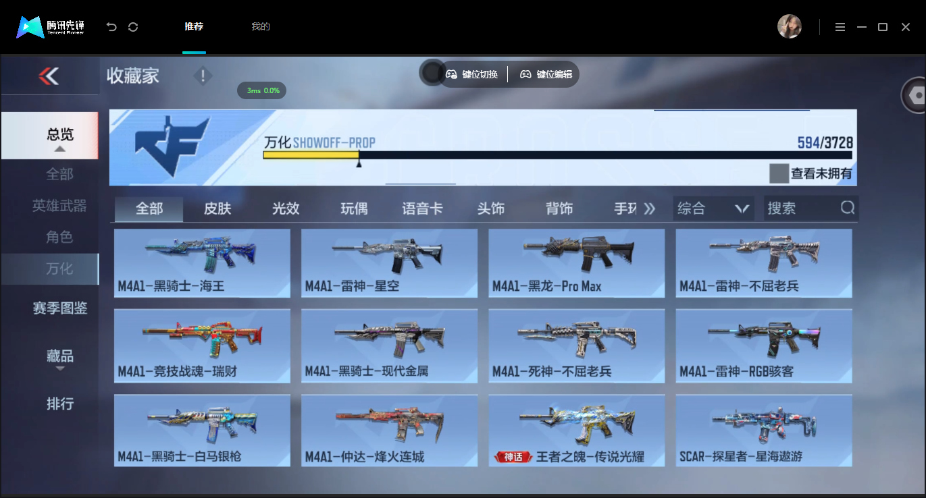Open 王者之魄-传说光耀 weapon card

[x=577, y=431]
